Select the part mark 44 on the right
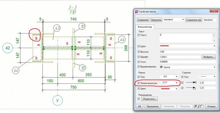The image size is (220, 113). pos(122,40)
